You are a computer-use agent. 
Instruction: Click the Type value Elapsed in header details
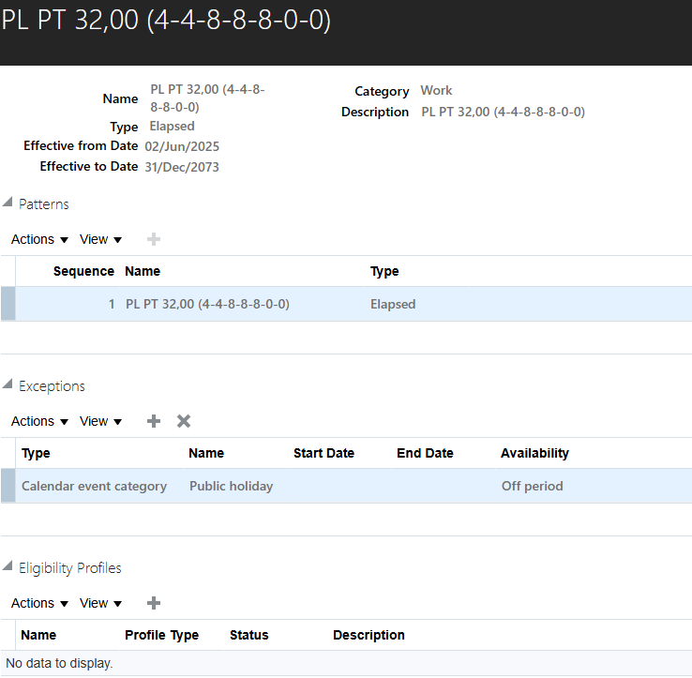click(173, 127)
